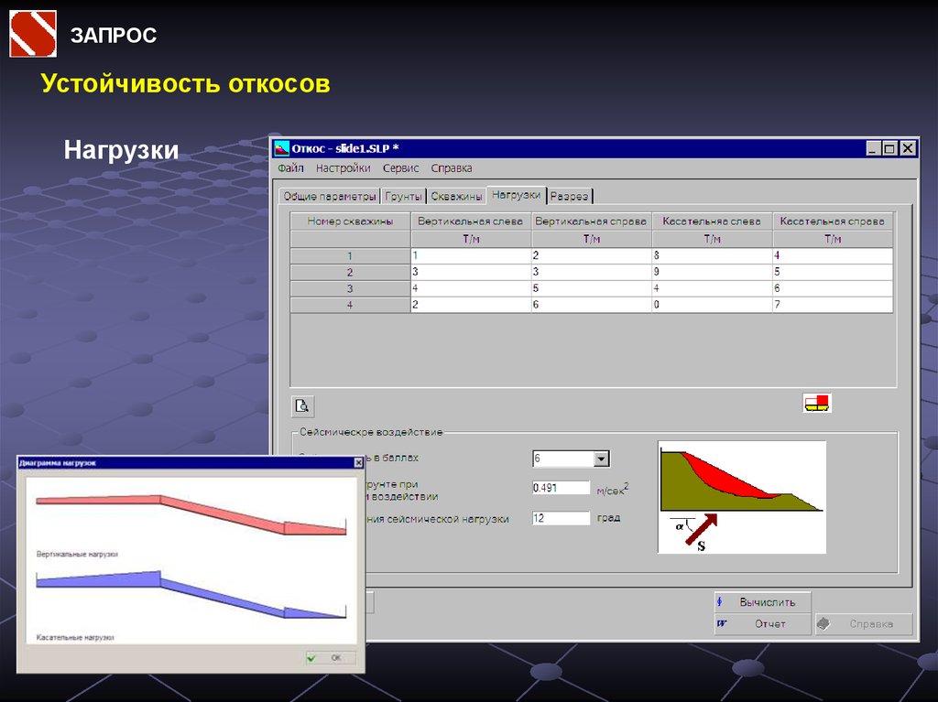Click the seismic slope illustration
Viewport: 938px width, 702px height.
click(x=741, y=497)
